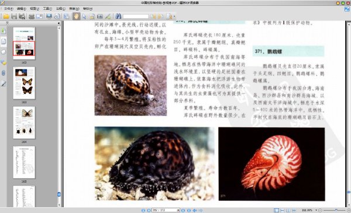This screenshot has height=213, width=351.
Task: Print the document using the printer icon
Action: point(32,16)
